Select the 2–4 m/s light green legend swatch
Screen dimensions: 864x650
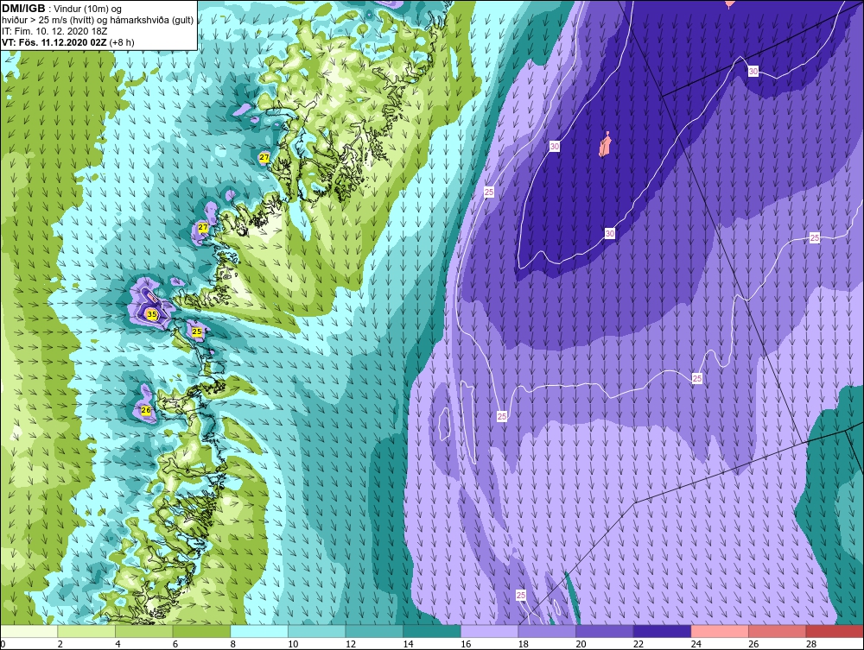pyautogui.click(x=86, y=631)
